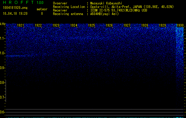Click the 0.9 kHz axis label
186x118 pixels.
[x=2, y=68]
